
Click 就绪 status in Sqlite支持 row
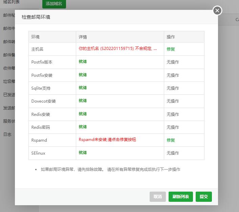click(x=83, y=88)
